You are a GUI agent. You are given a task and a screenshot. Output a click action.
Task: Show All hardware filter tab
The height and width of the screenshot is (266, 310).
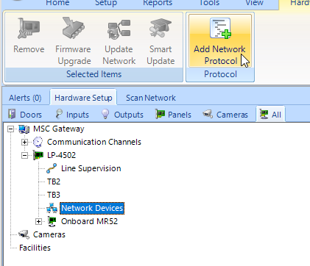270,114
